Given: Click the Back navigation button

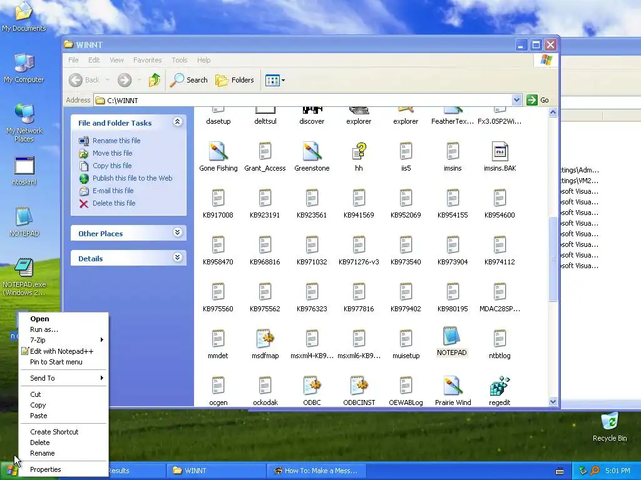Looking at the screenshot, I should [x=85, y=80].
